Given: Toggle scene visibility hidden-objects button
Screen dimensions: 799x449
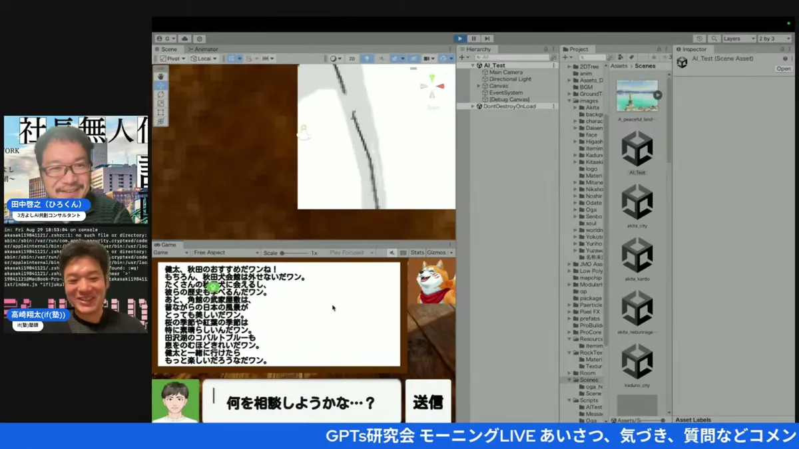Looking at the screenshot, I should point(414,59).
